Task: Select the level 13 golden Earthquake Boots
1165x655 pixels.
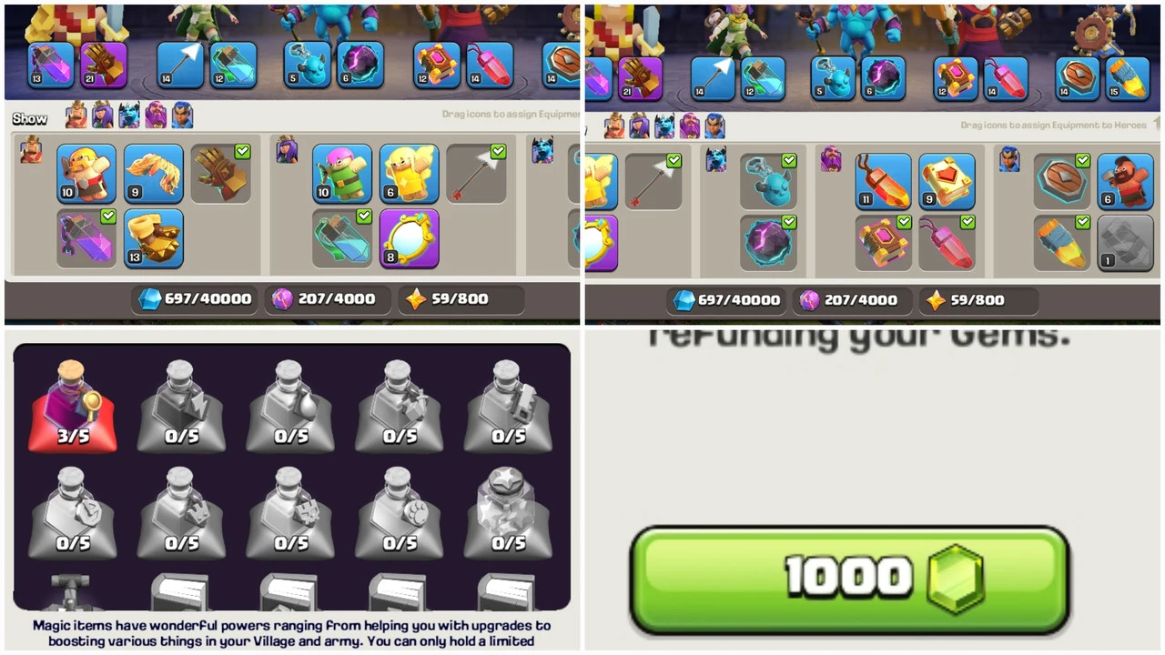Action: click(153, 238)
